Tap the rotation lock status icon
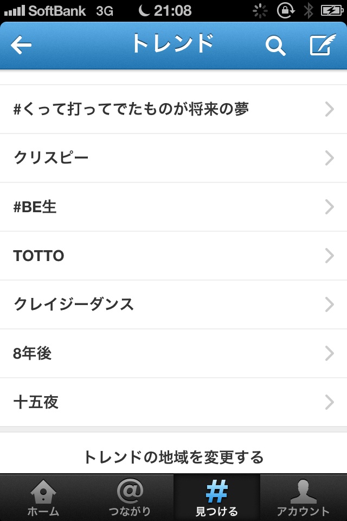Viewport: 347px width, 521px height. pyautogui.click(x=285, y=10)
